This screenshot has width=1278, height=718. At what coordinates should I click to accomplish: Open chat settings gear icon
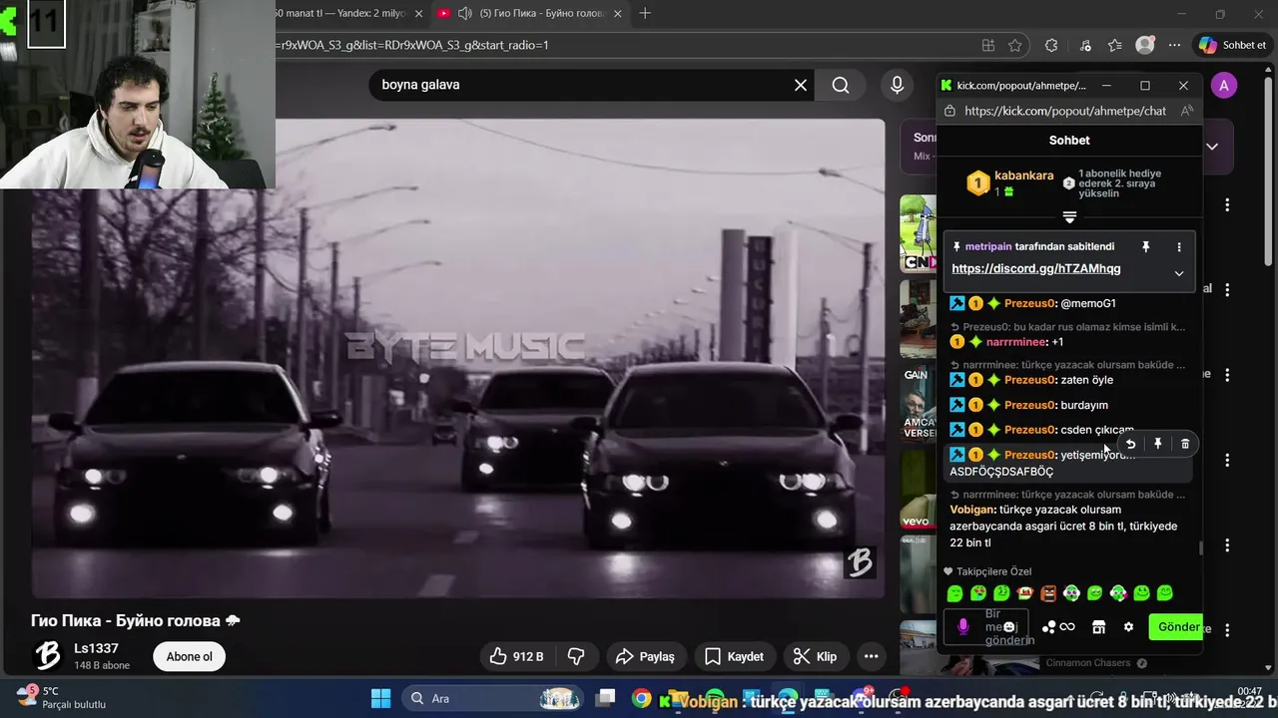(x=1128, y=627)
